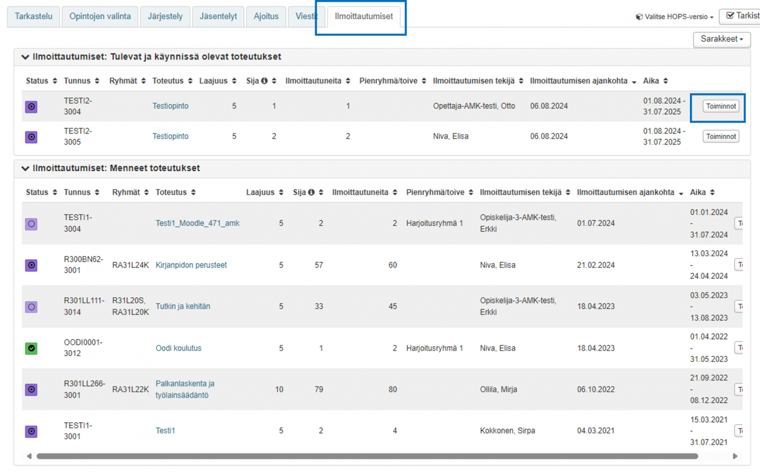Open Kirjanpidon perusteet link
This screenshot has width=760, height=472.
point(191,265)
